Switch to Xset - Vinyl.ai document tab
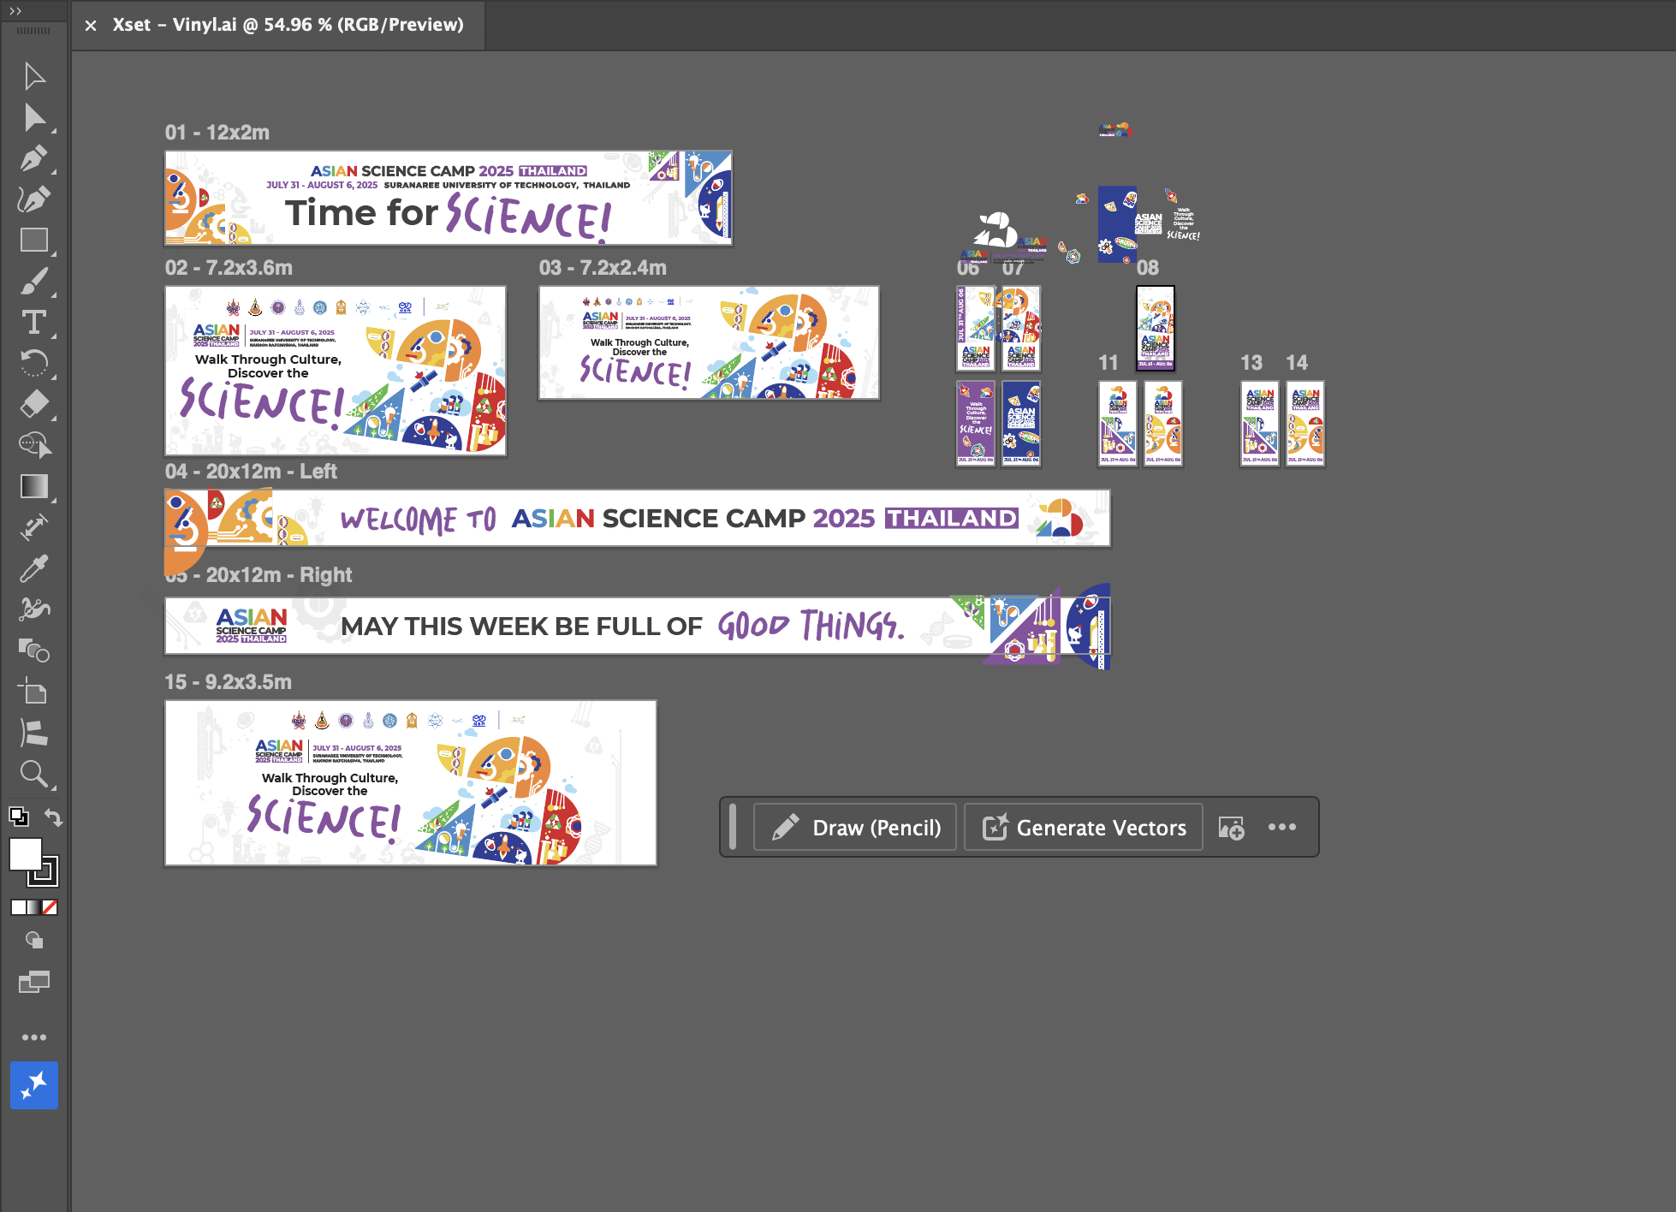The height and width of the screenshot is (1212, 1676). tap(288, 25)
